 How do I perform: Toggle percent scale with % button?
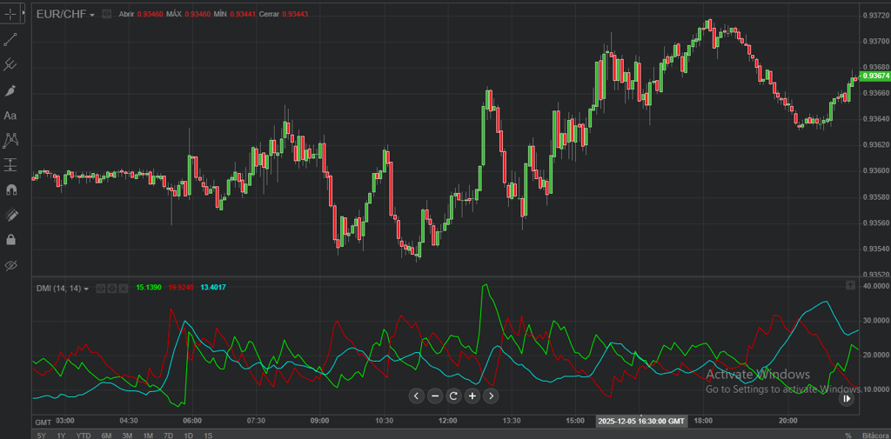848,436
